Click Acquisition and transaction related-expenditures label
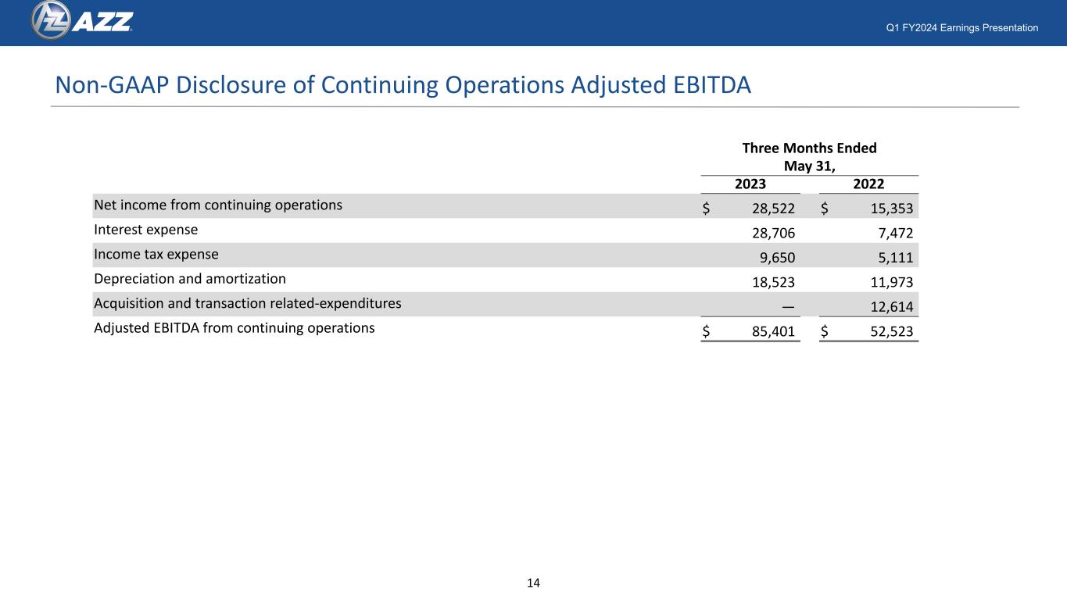This screenshot has height=600, width=1067. pos(248,304)
